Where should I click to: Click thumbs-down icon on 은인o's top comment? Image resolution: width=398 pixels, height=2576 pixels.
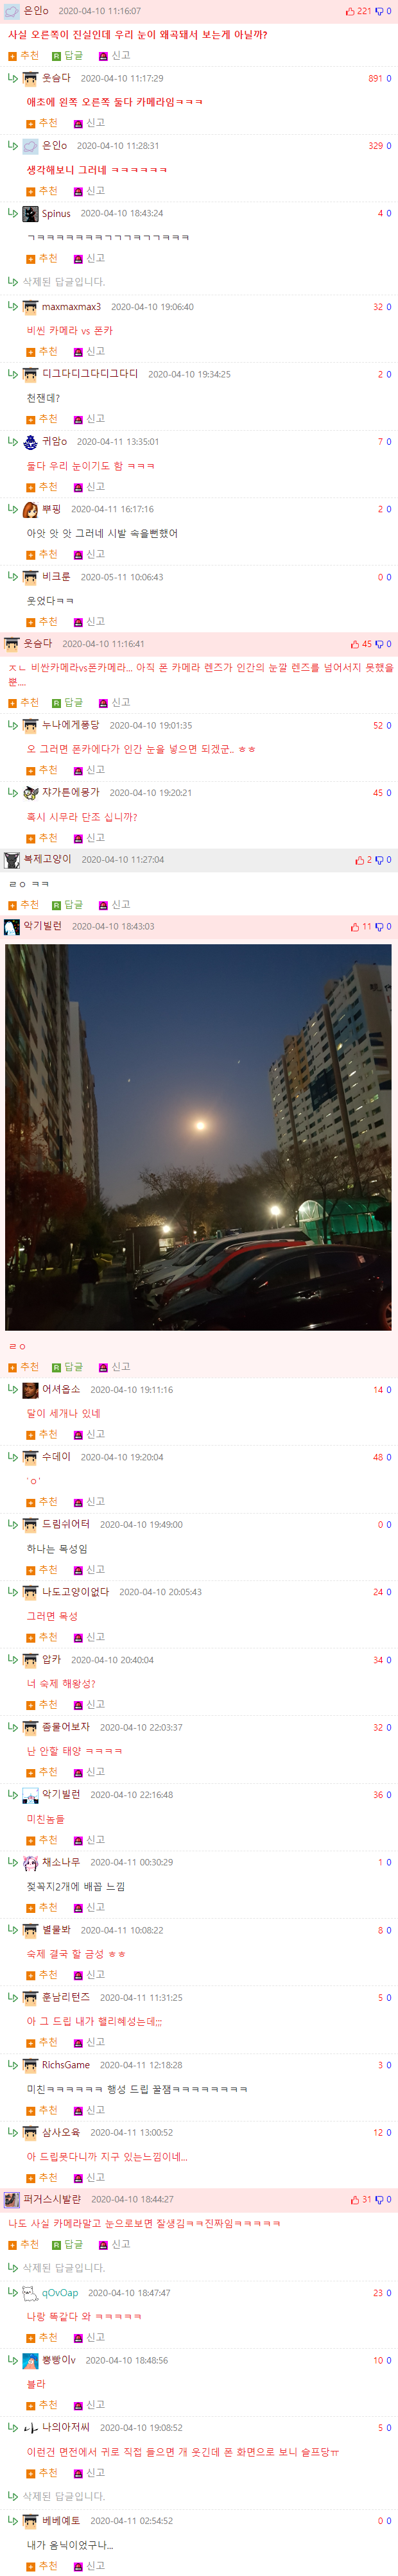click(x=379, y=11)
